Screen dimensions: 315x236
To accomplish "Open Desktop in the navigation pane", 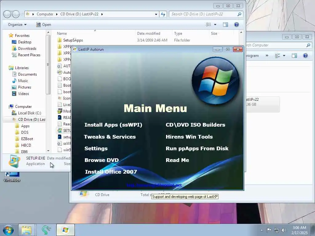I will tap(25, 42).
